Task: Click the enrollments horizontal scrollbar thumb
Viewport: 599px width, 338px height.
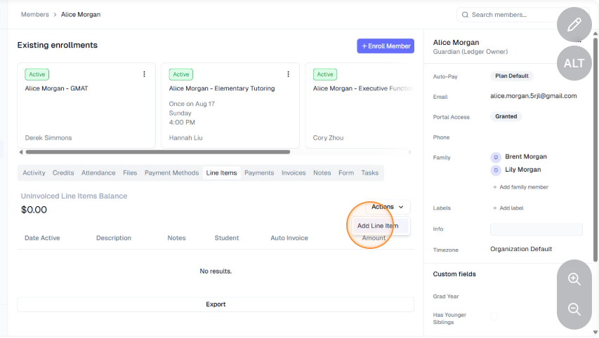Action: point(157,152)
